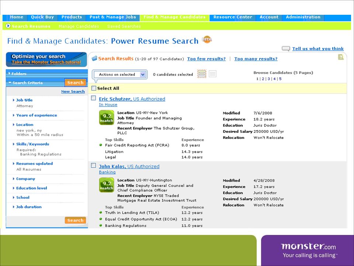The width and height of the screenshot is (354, 266).
Task: Select Find & Manage Candidates tab
Action: [174, 17]
